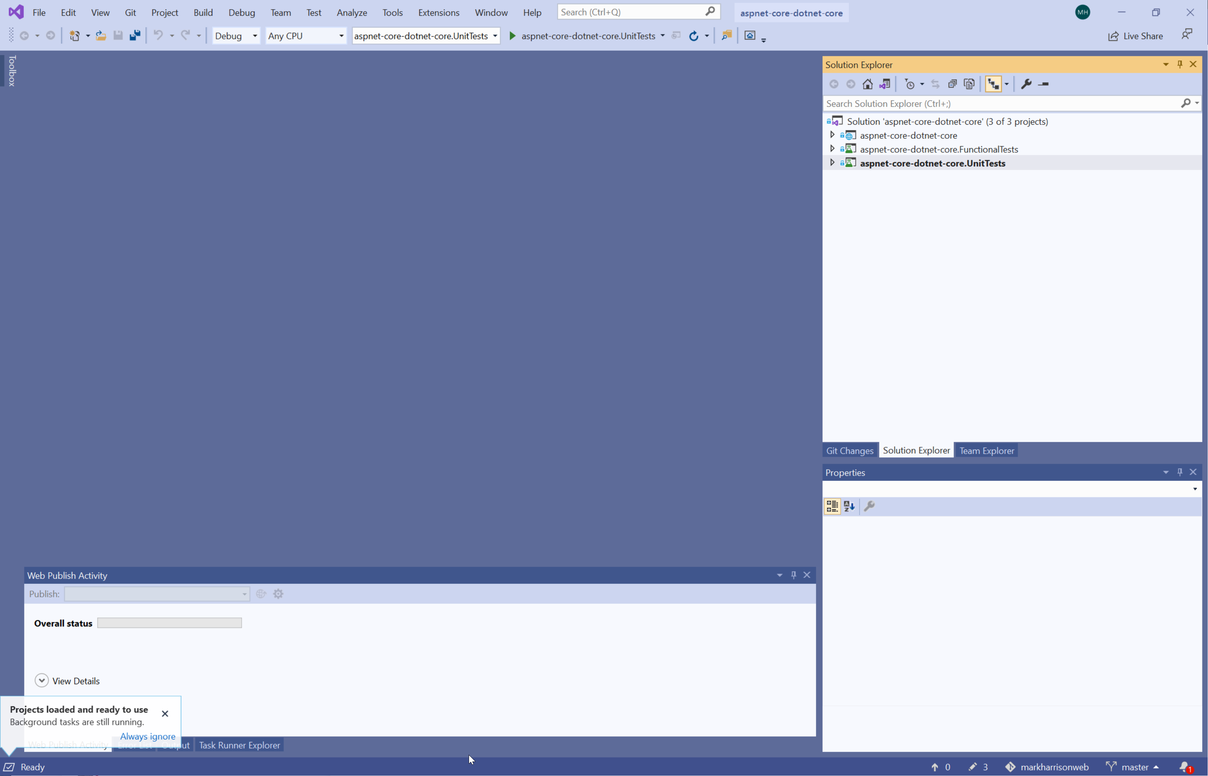Toggle auto-hide pin on Solution Explorer
The height and width of the screenshot is (776, 1208).
1179,65
